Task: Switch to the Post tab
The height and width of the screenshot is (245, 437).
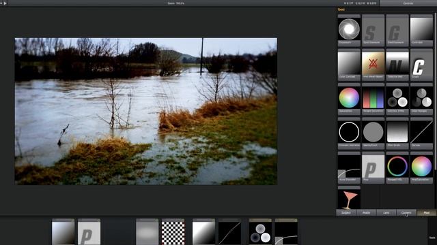Action: click(x=426, y=213)
